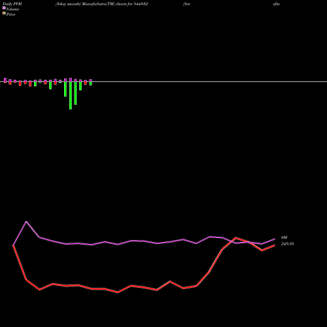The width and height of the screenshot is (327, 327).
Task: Click the MunafaSutra(TM) charts title text
Action: (101, 4)
